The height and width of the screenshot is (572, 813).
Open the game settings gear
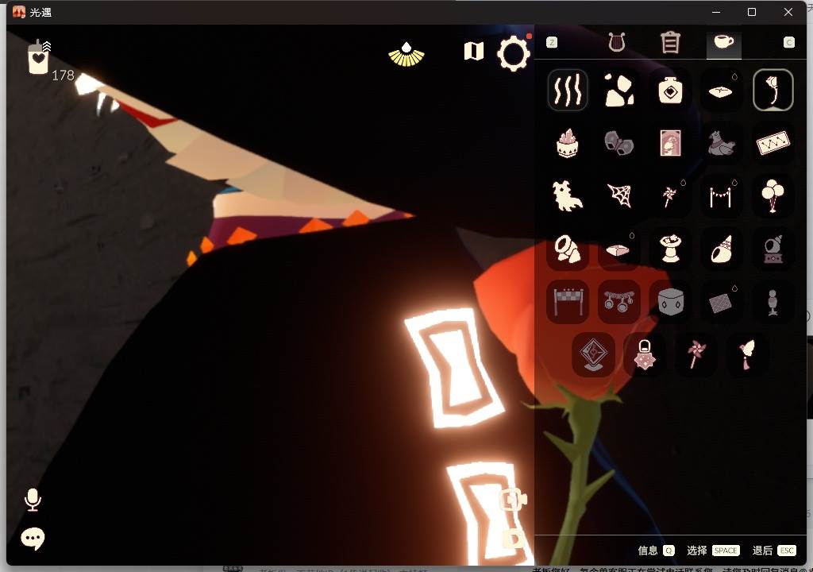point(514,52)
